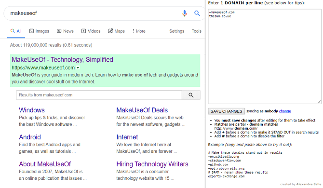Open the Images tab
The image size is (323, 188).
click(39, 31)
